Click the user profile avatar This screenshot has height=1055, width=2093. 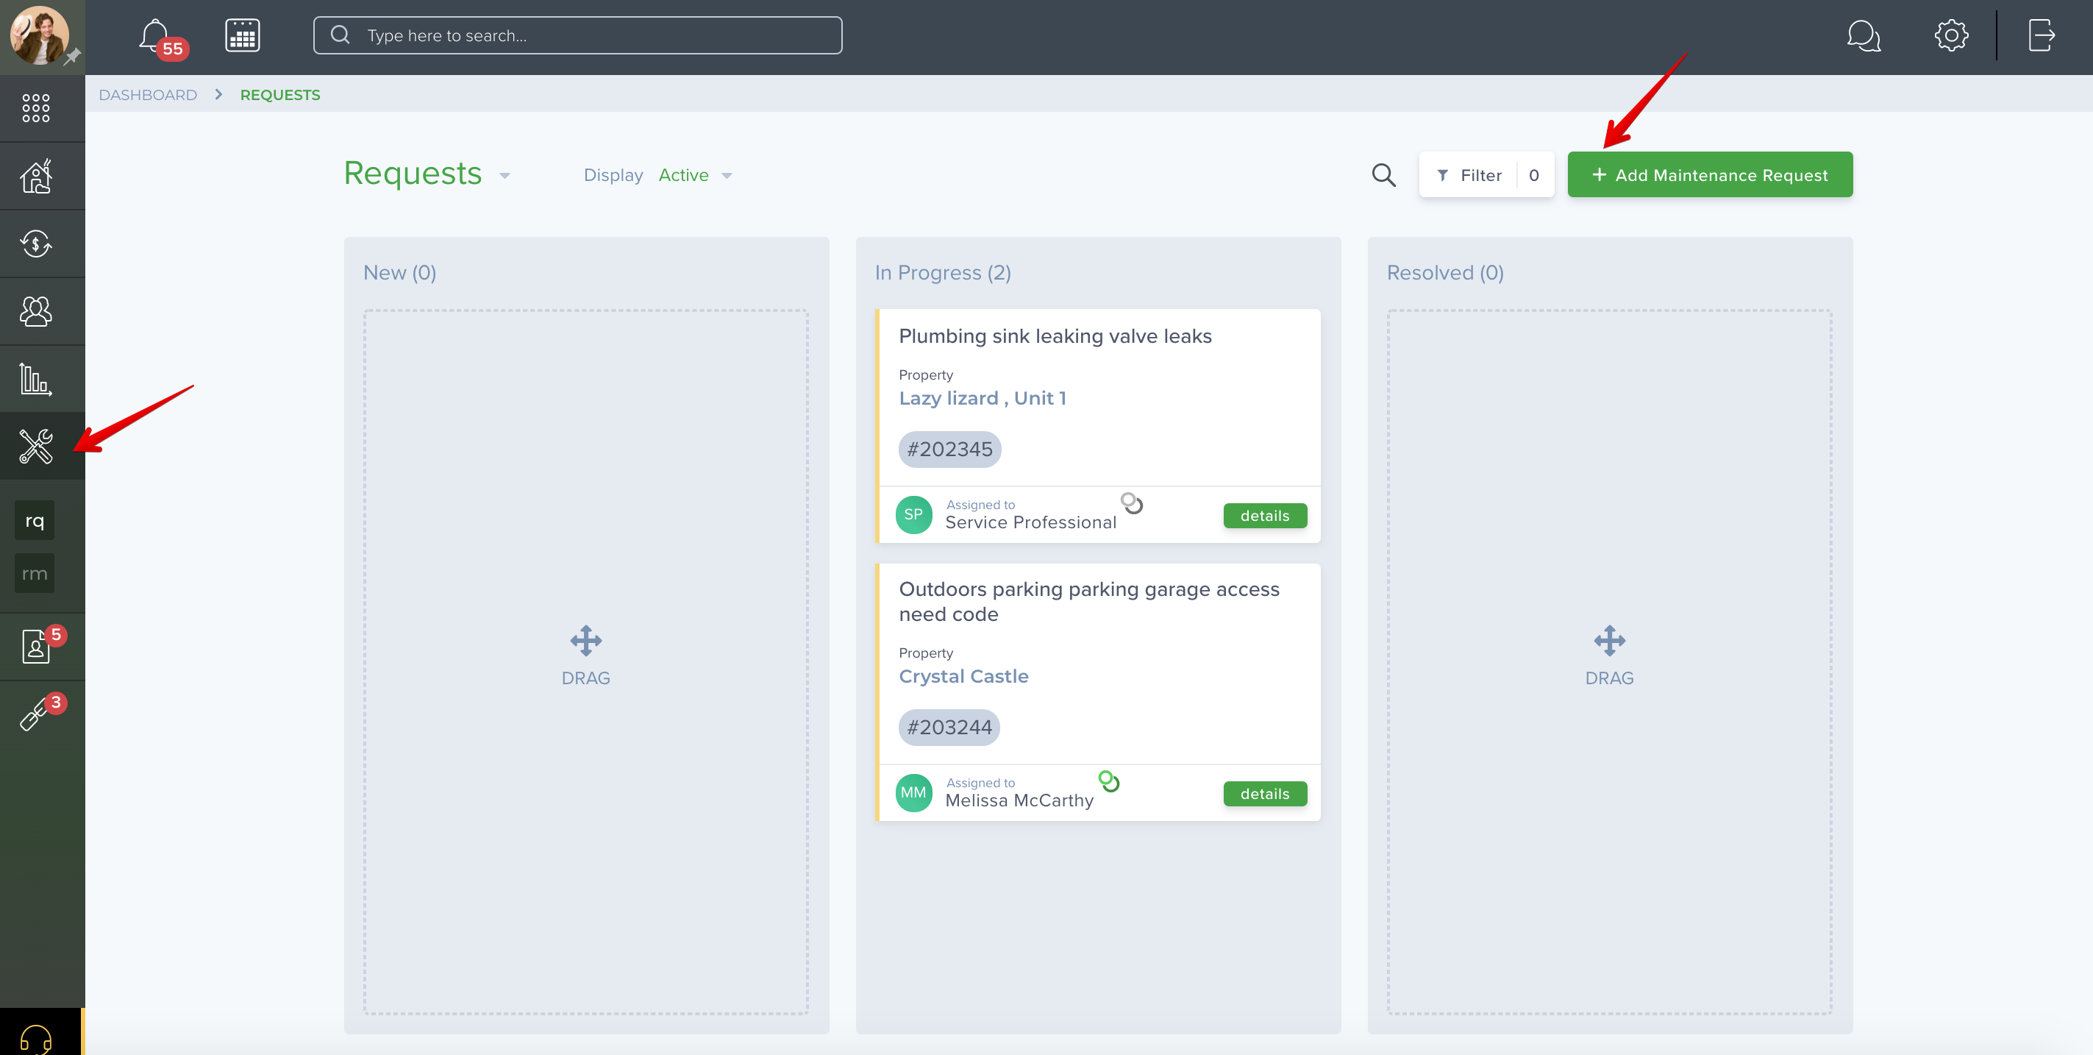tap(39, 36)
